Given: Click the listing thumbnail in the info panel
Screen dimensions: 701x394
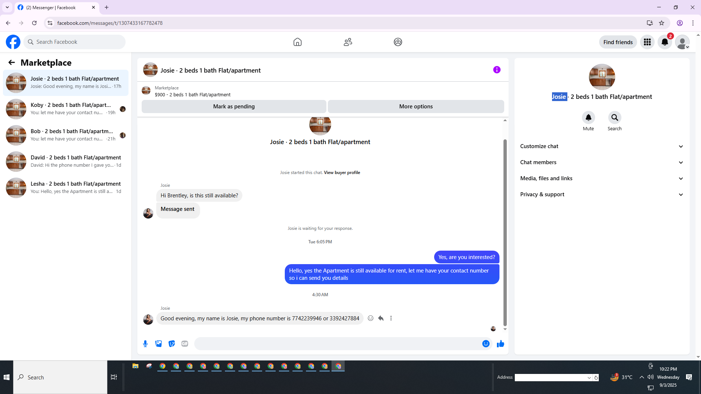Looking at the screenshot, I should pyautogui.click(x=602, y=77).
